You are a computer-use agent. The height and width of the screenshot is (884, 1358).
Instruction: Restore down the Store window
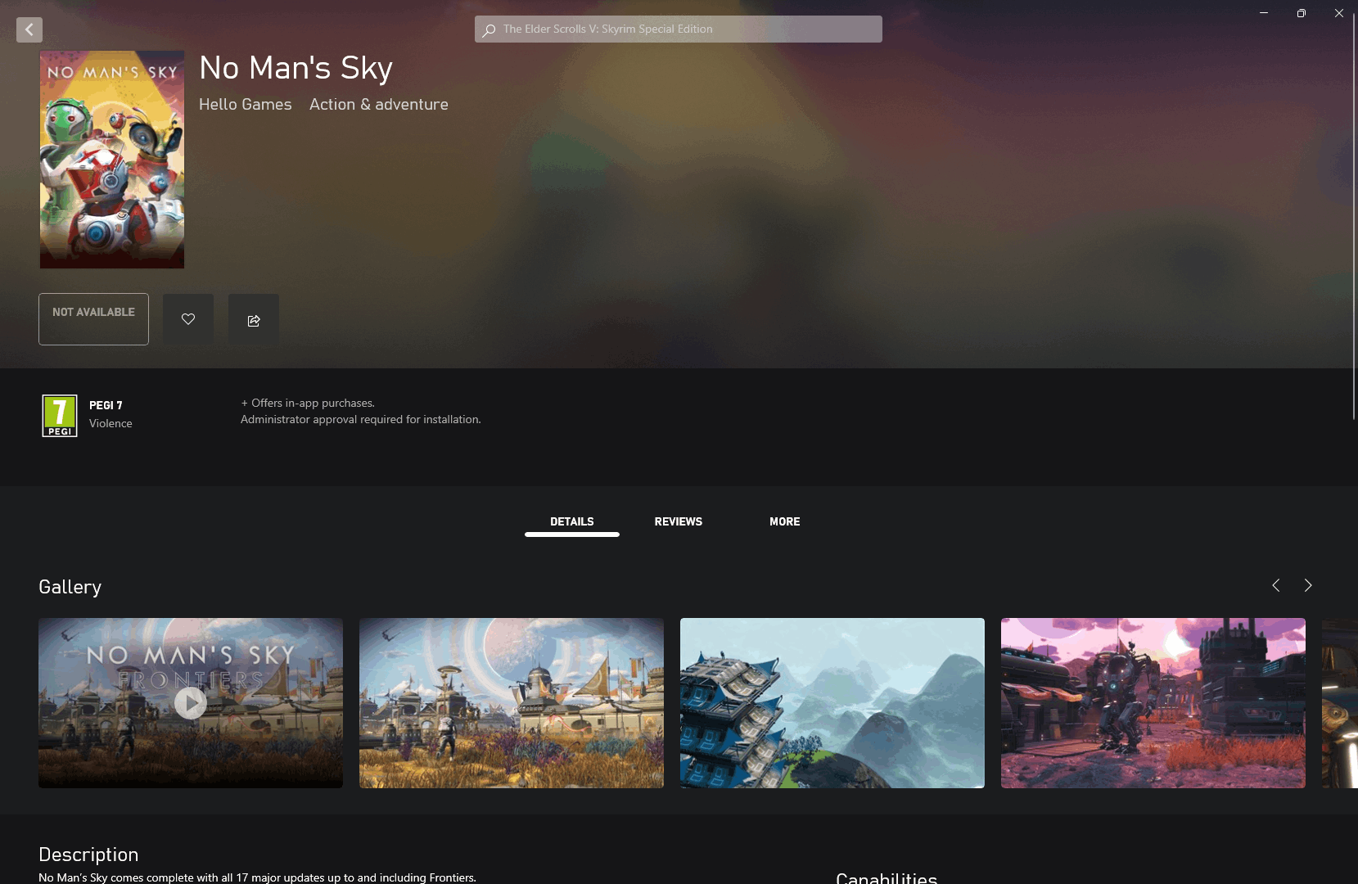point(1302,13)
